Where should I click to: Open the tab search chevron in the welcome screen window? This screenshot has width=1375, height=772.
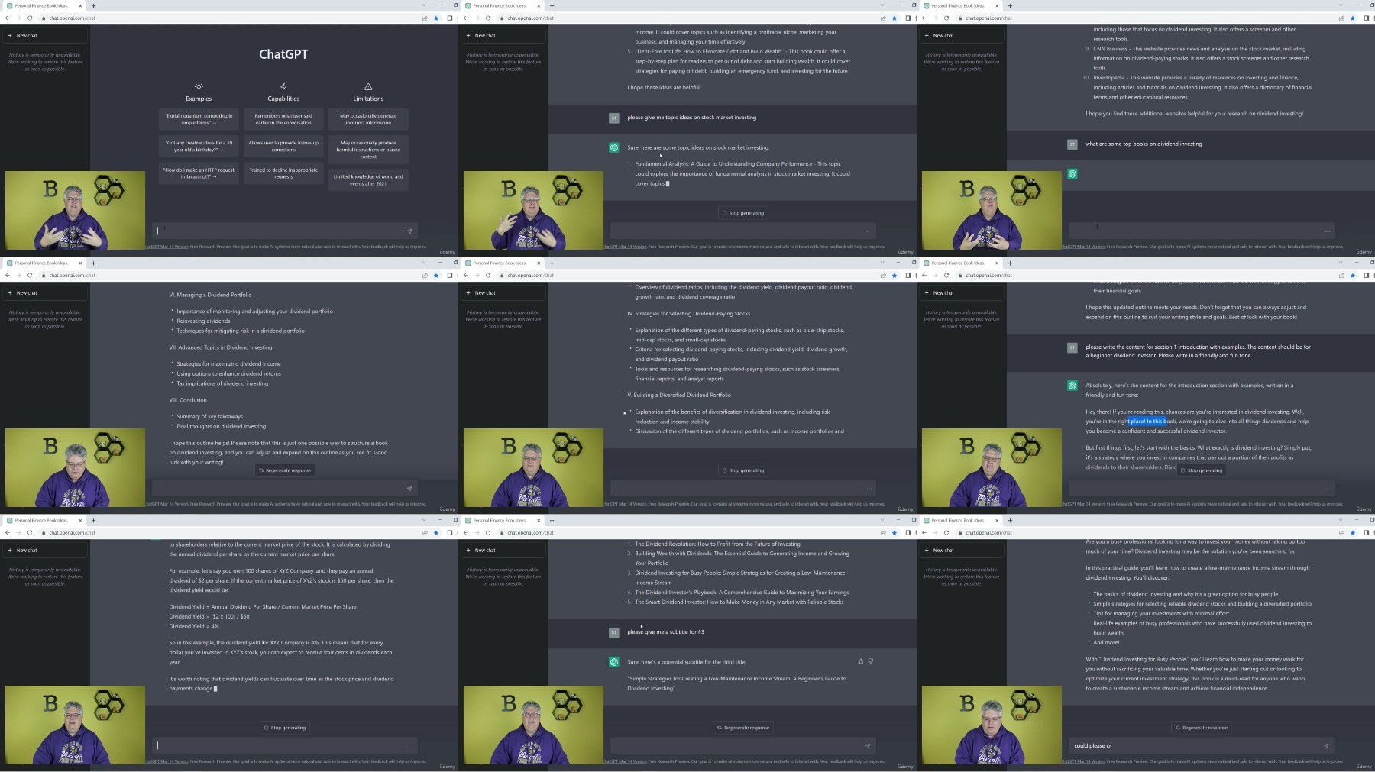[x=424, y=5]
